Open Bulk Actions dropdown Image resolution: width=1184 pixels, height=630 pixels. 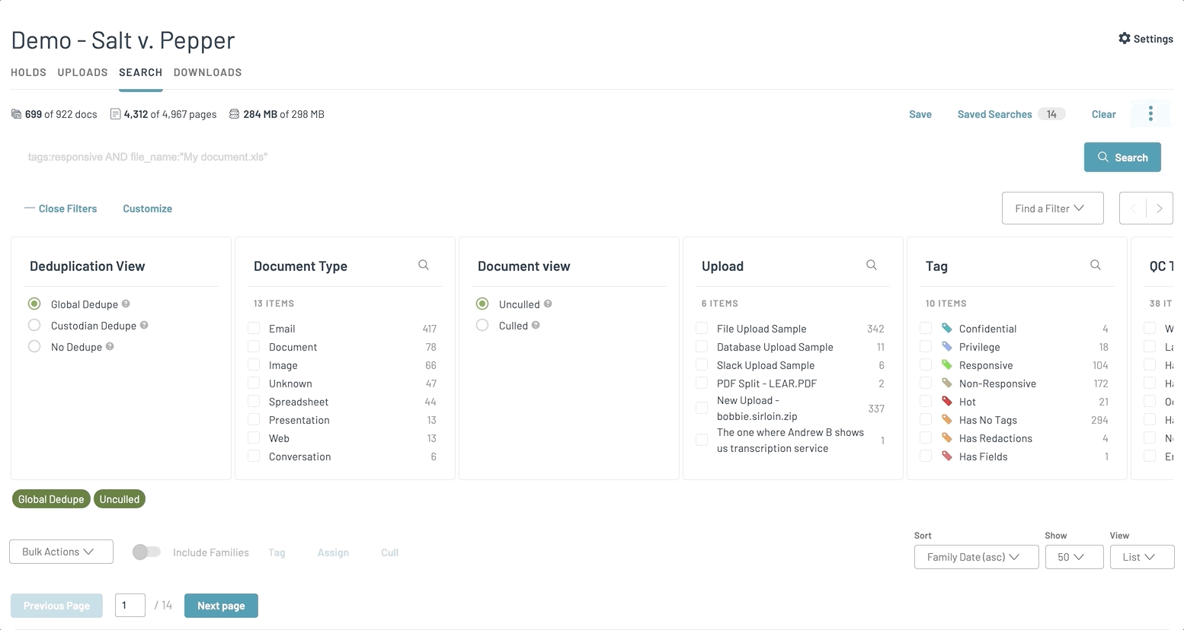coord(61,552)
